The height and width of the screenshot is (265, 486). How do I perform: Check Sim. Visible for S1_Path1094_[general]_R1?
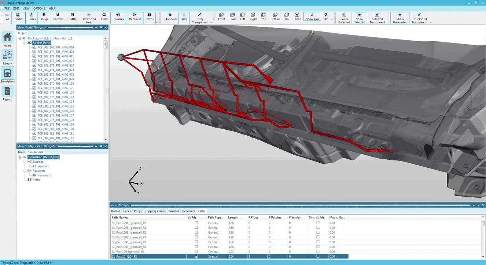pyautogui.click(x=318, y=223)
